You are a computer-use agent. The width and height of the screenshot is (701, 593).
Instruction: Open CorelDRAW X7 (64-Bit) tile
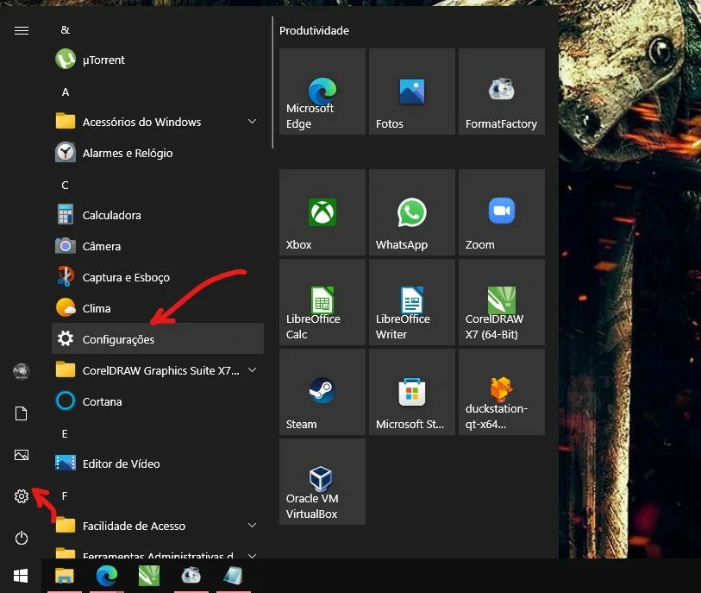[502, 302]
